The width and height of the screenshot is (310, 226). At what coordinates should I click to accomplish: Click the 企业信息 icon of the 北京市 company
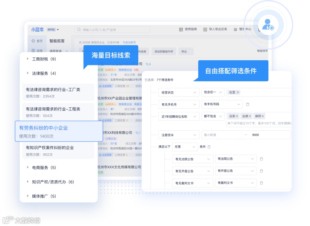(100, 86)
